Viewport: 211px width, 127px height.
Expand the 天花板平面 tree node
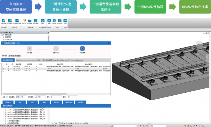tap(3, 39)
